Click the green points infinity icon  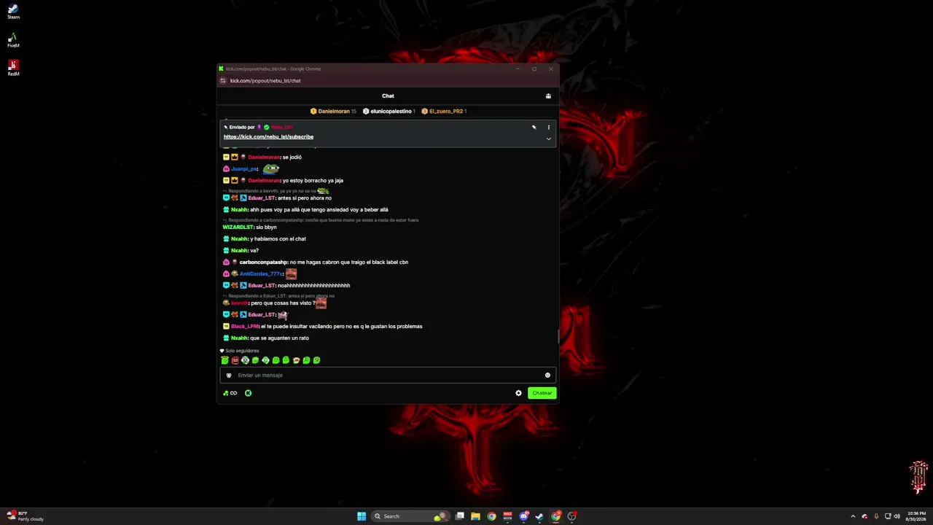(230, 393)
